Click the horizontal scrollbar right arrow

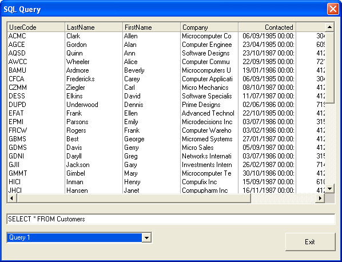click(x=320, y=199)
